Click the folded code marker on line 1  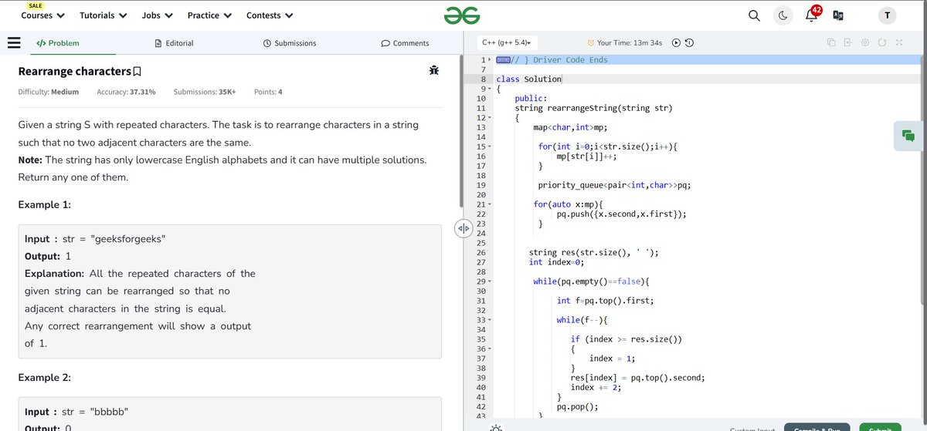tap(502, 60)
